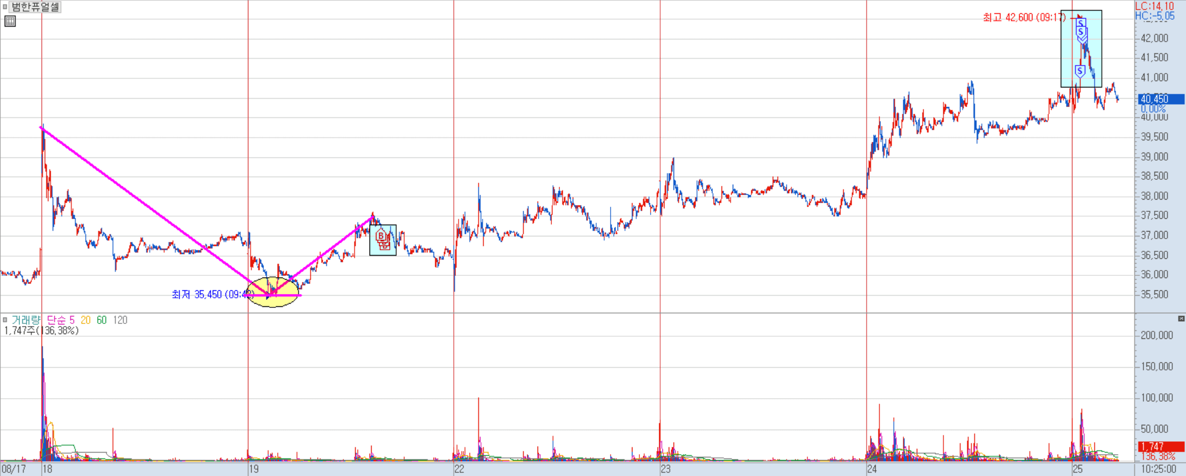Viewport: 1186px width, 476px height.
Task: Click the red 1,747 volume tag
Action: 1160,447
